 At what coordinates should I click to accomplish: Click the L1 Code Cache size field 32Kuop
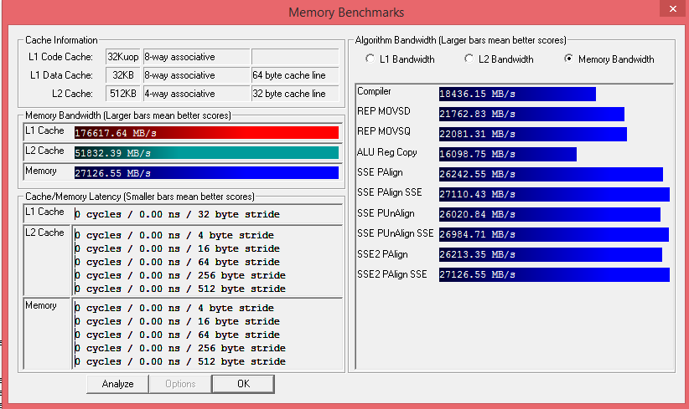tap(123, 57)
